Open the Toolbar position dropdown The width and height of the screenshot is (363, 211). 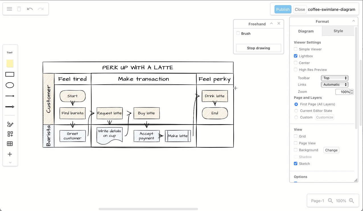click(x=335, y=78)
